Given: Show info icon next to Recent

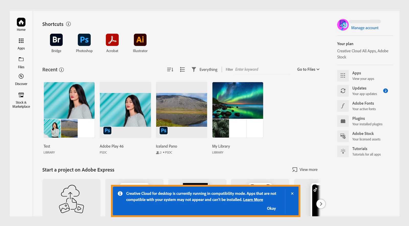Looking at the screenshot, I should [x=61, y=70].
